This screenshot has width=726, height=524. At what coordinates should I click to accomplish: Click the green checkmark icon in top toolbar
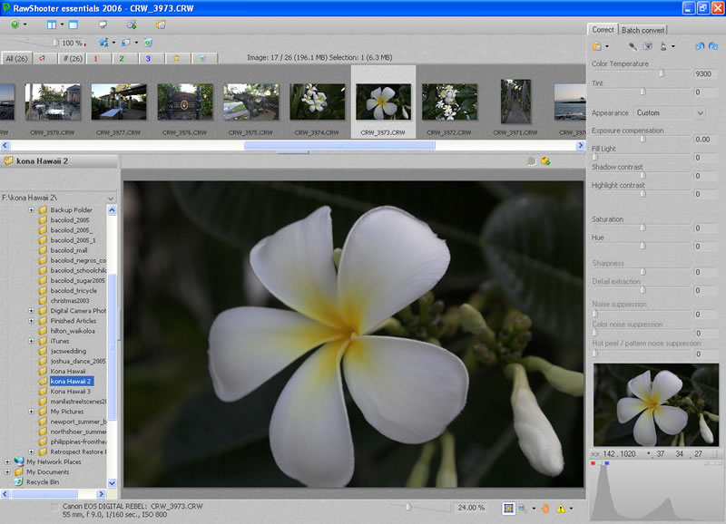pyautogui.click(x=15, y=24)
